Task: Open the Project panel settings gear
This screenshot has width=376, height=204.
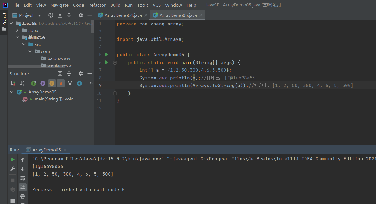Action: coord(81,15)
